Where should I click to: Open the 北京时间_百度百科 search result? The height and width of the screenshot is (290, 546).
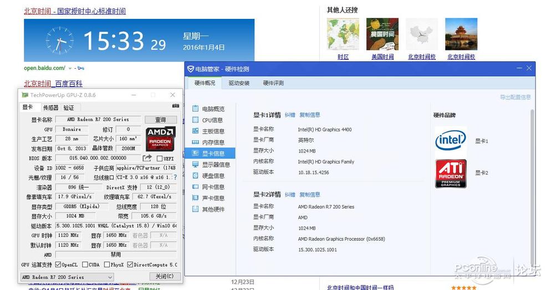tap(53, 84)
